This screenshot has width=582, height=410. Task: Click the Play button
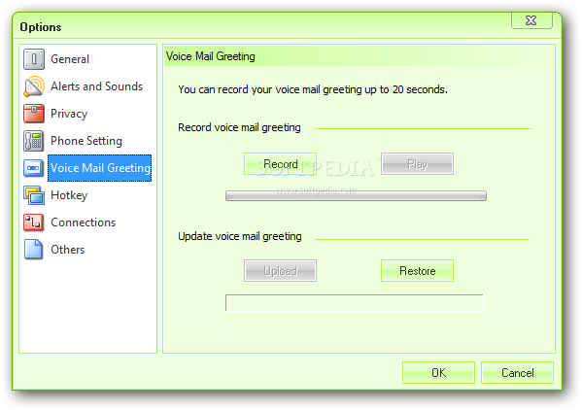[x=417, y=163]
